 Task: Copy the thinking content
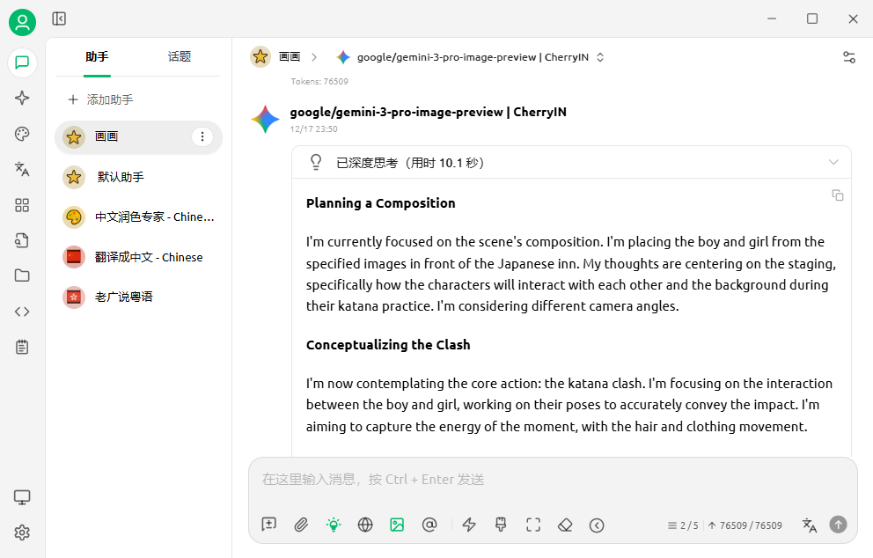[838, 195]
